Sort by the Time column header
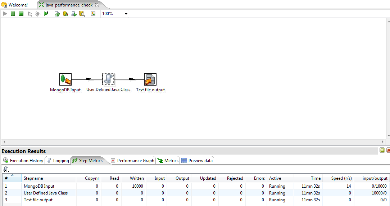 (x=308, y=178)
